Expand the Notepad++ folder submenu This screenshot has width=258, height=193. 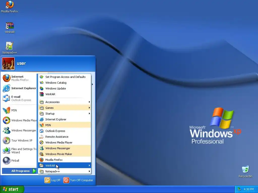(x=64, y=171)
